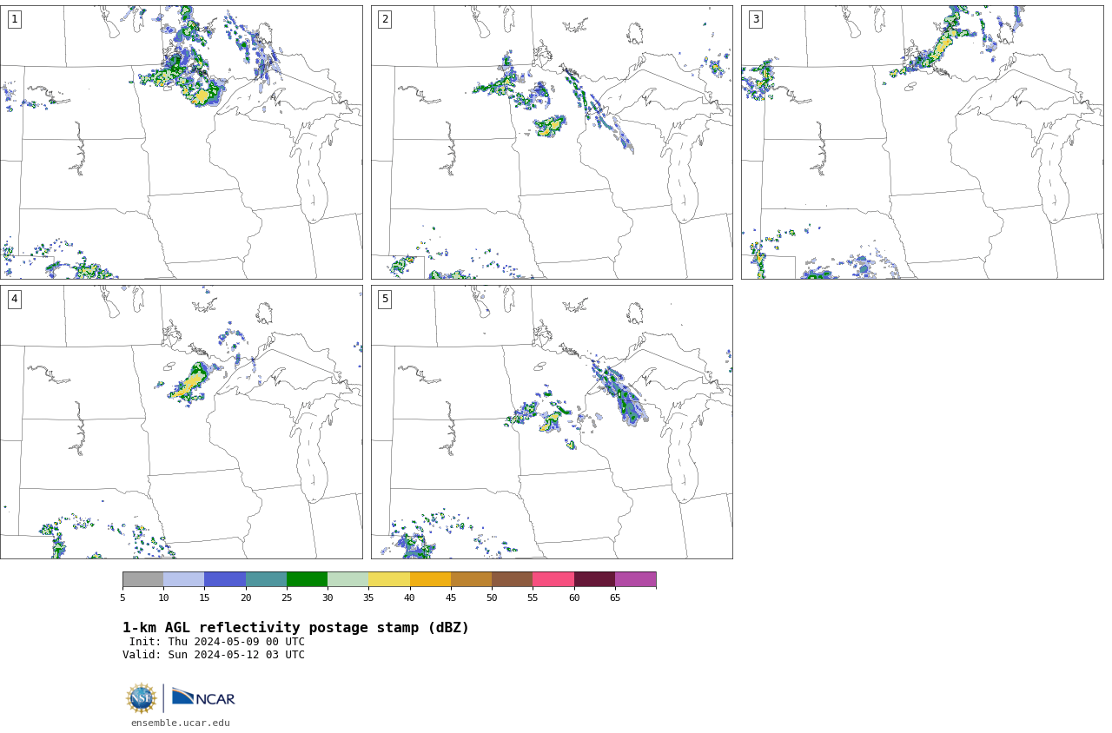Click the purple 65+ dBZ swatch

point(635,579)
